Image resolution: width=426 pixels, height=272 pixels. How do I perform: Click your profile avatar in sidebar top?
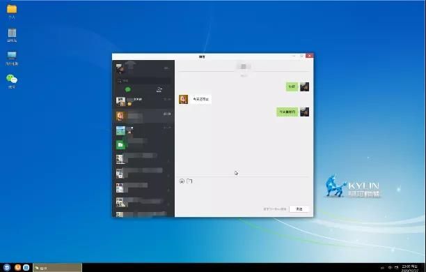tap(120, 68)
